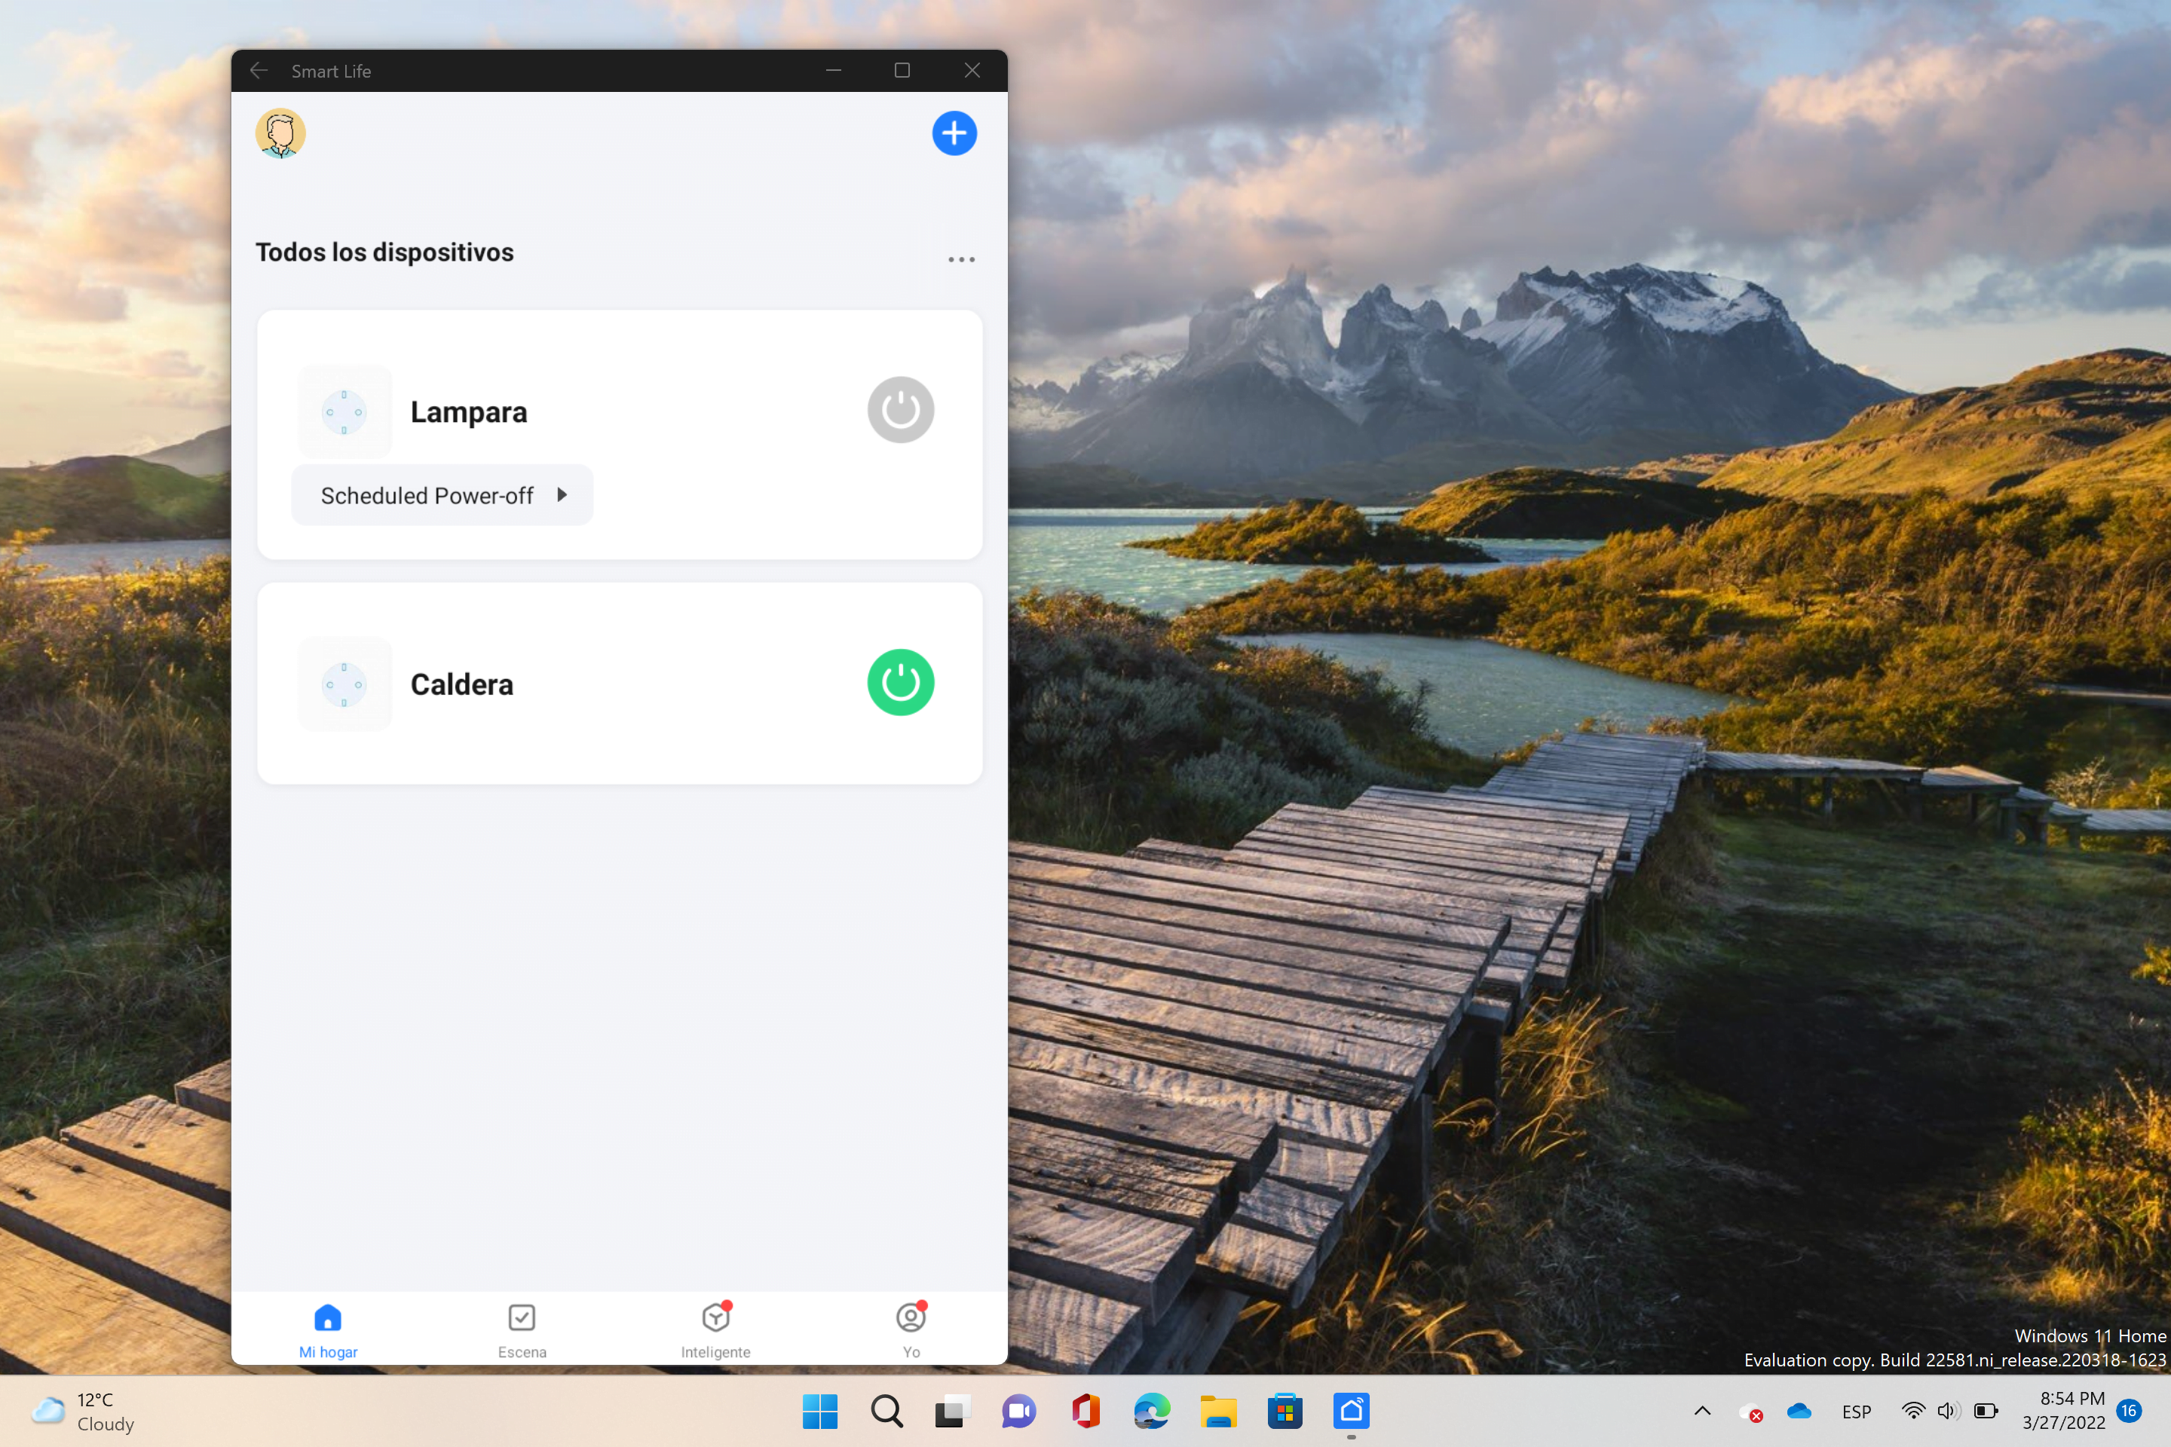Viewport: 2171px width, 1447px height.
Task: Expand the Scheduled Power-off arrow
Action: click(561, 494)
